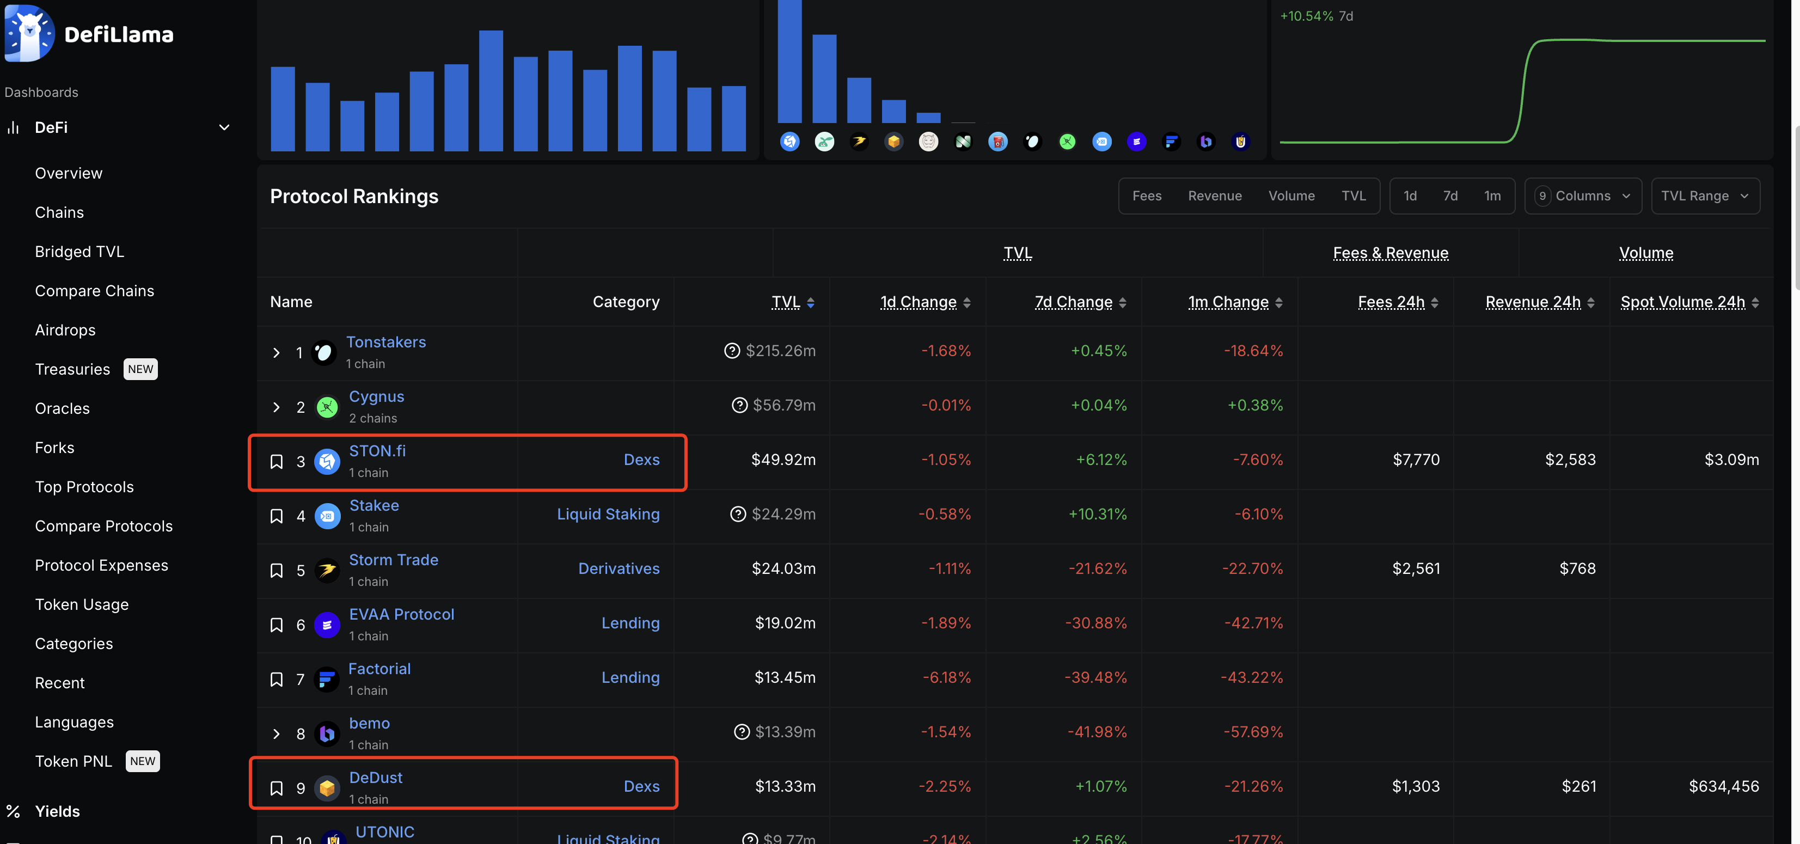The width and height of the screenshot is (1800, 844).
Task: Bookmark the DeDust protocol
Action: click(x=277, y=789)
